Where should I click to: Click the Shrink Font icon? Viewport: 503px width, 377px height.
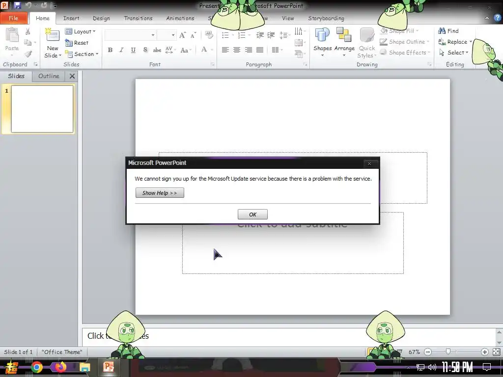pos(193,35)
